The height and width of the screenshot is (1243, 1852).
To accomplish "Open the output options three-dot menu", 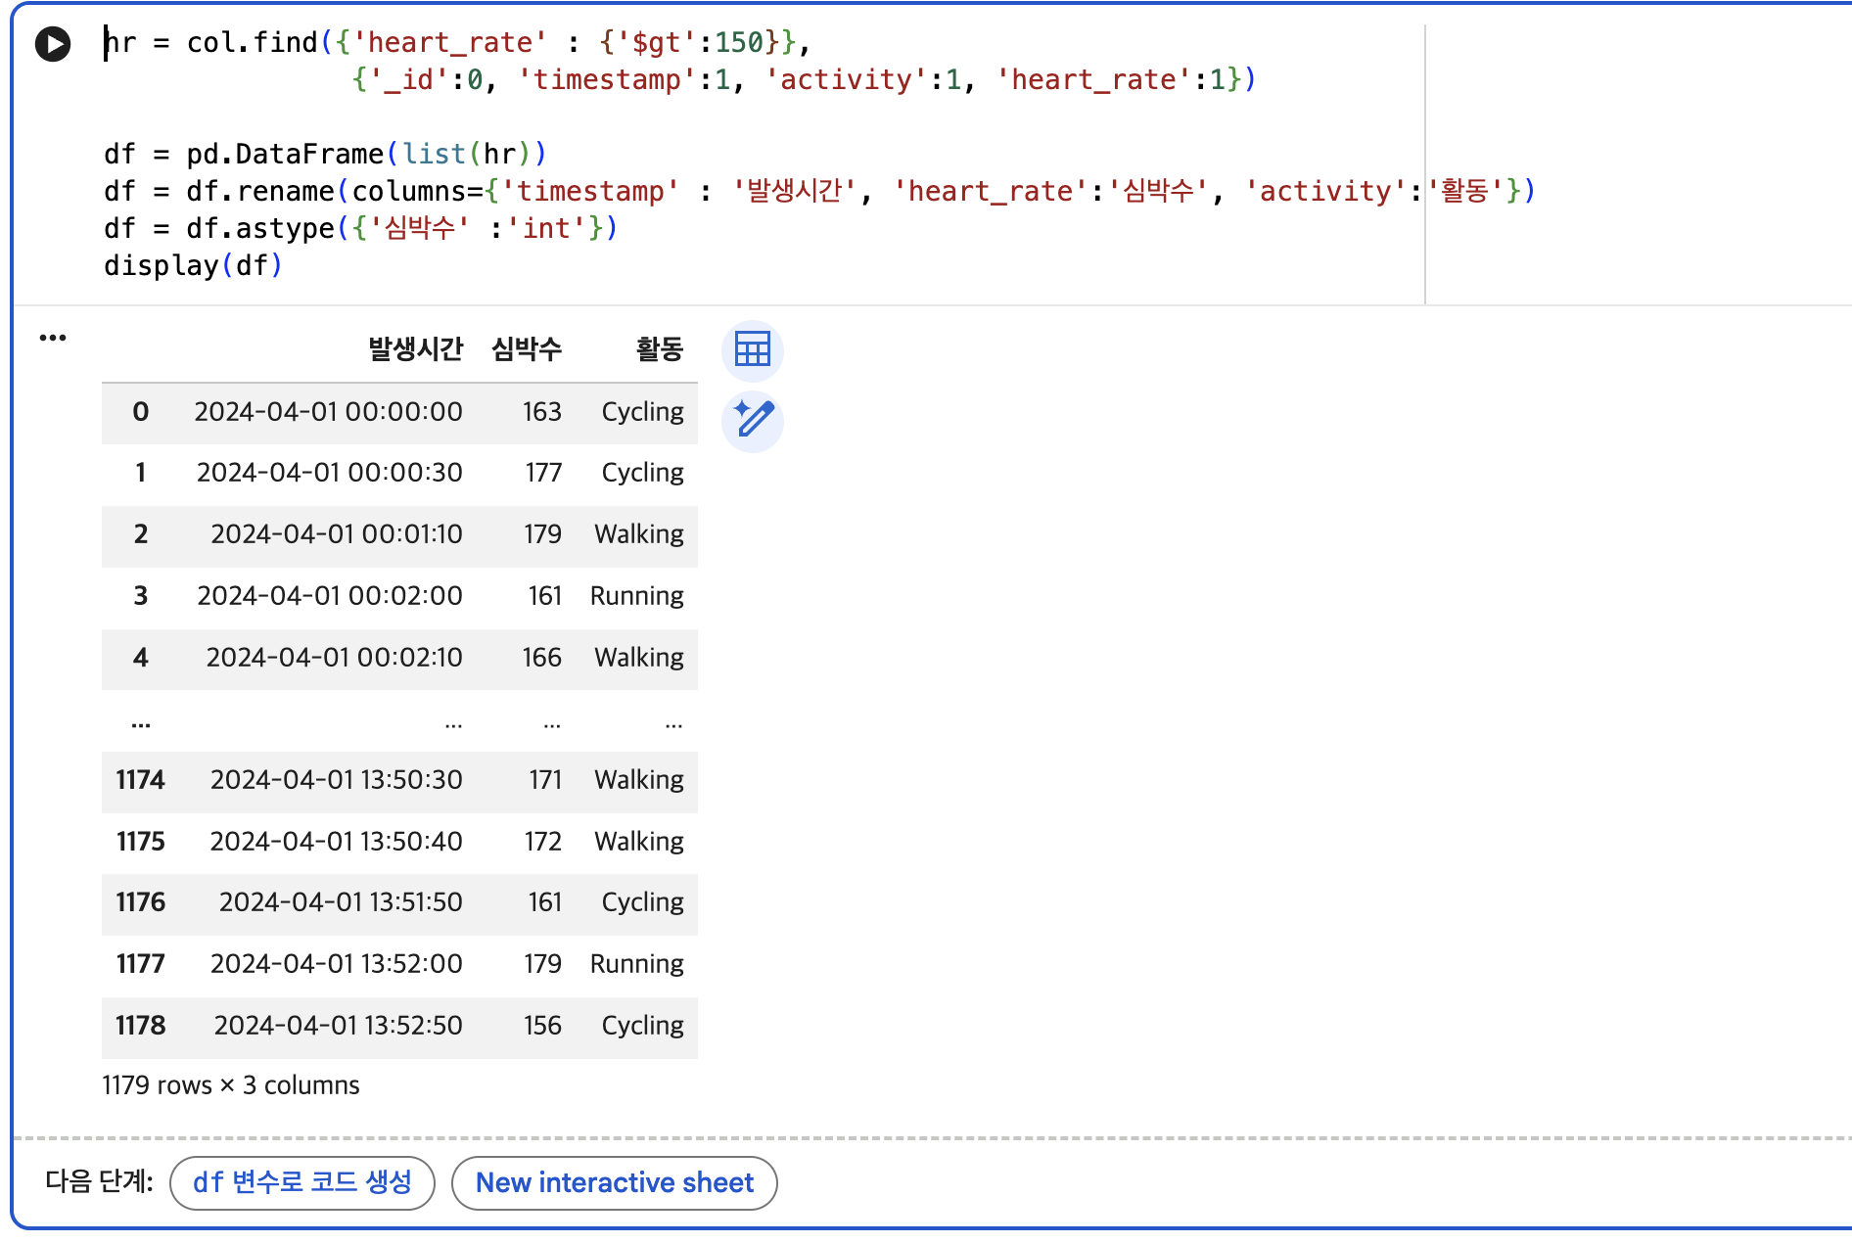I will click(53, 338).
